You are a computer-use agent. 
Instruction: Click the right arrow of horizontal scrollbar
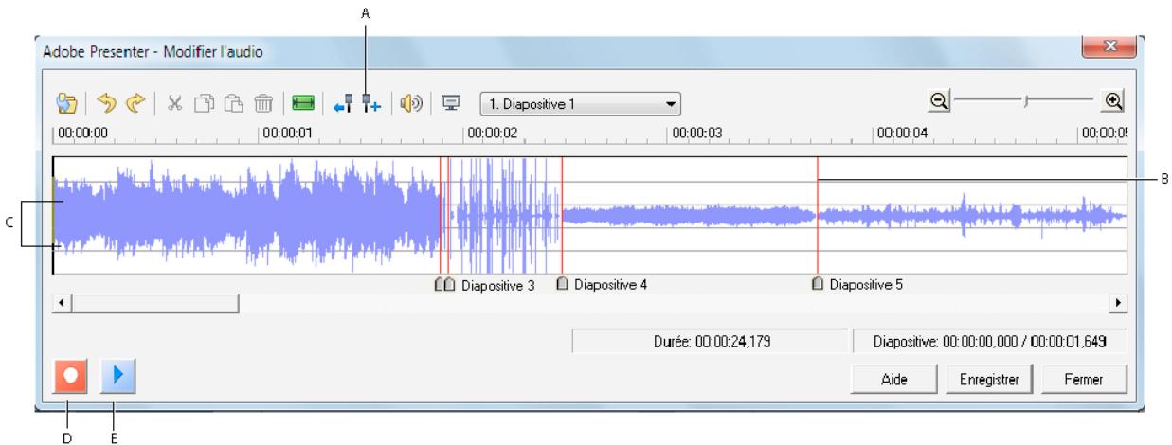[x=1120, y=302]
